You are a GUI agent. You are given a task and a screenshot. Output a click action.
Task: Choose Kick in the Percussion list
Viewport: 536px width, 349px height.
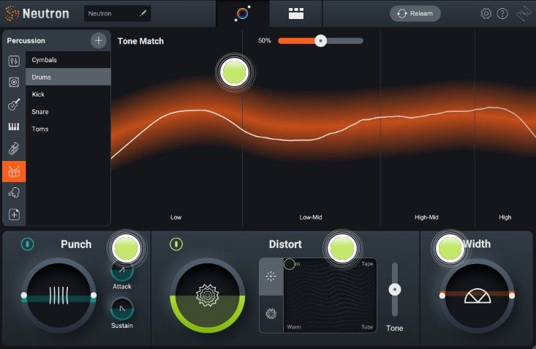[68, 94]
